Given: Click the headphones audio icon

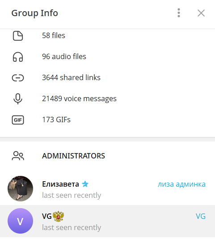Looking at the screenshot, I should coord(18,57).
